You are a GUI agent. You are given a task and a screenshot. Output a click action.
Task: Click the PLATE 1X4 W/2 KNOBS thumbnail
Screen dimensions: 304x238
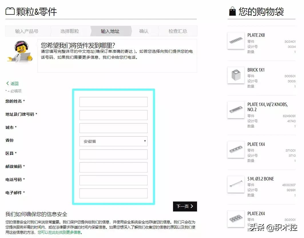click(x=235, y=110)
